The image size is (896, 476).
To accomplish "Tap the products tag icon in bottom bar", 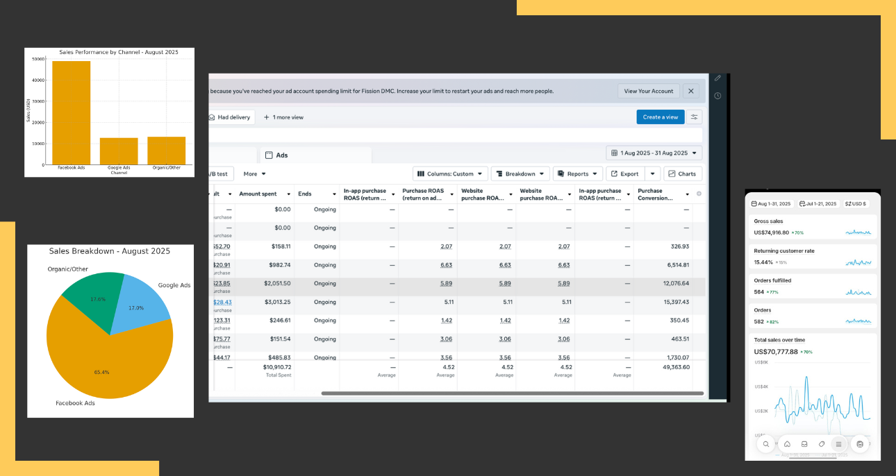I will coord(822,444).
